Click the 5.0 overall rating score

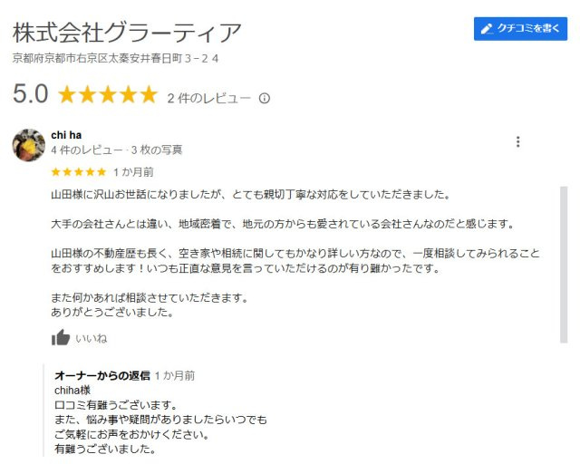(x=30, y=94)
